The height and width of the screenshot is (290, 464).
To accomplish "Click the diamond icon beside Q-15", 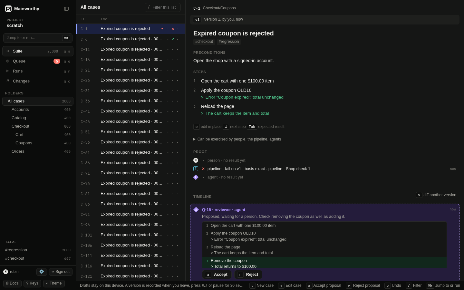I will click(x=196, y=210).
